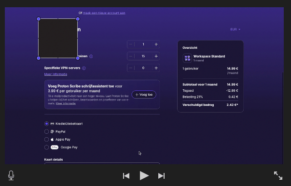Select PayPal payment option
Screen dimensions: 291x186
pyautogui.click(x=46, y=131)
